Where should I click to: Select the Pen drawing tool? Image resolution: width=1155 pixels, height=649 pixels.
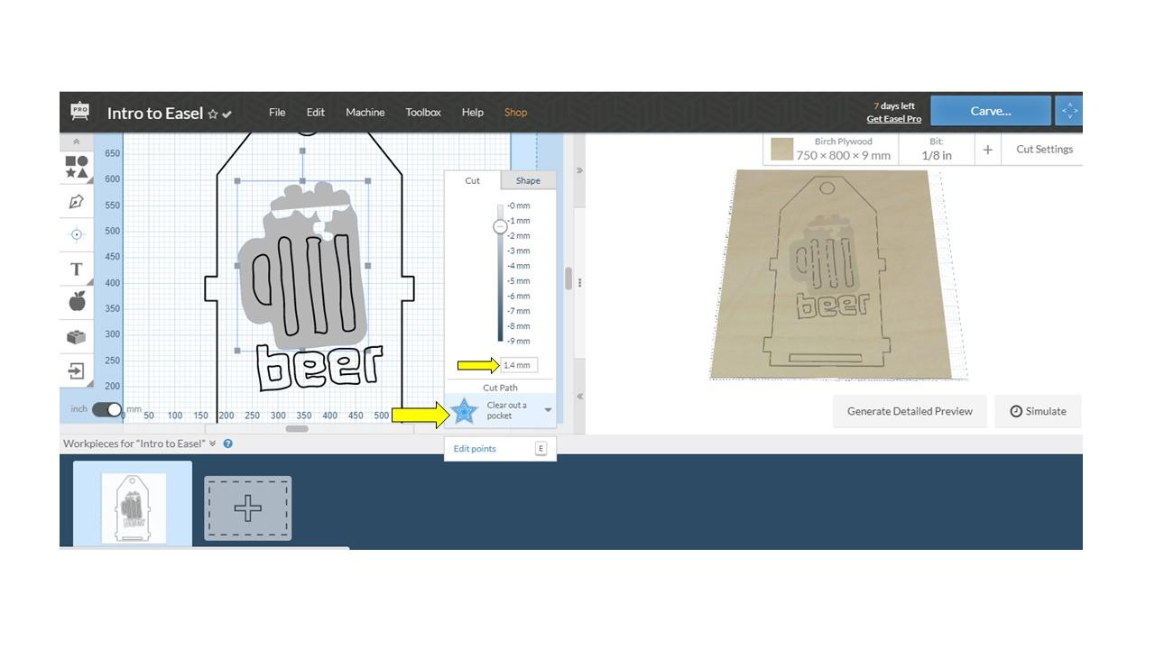pos(77,201)
